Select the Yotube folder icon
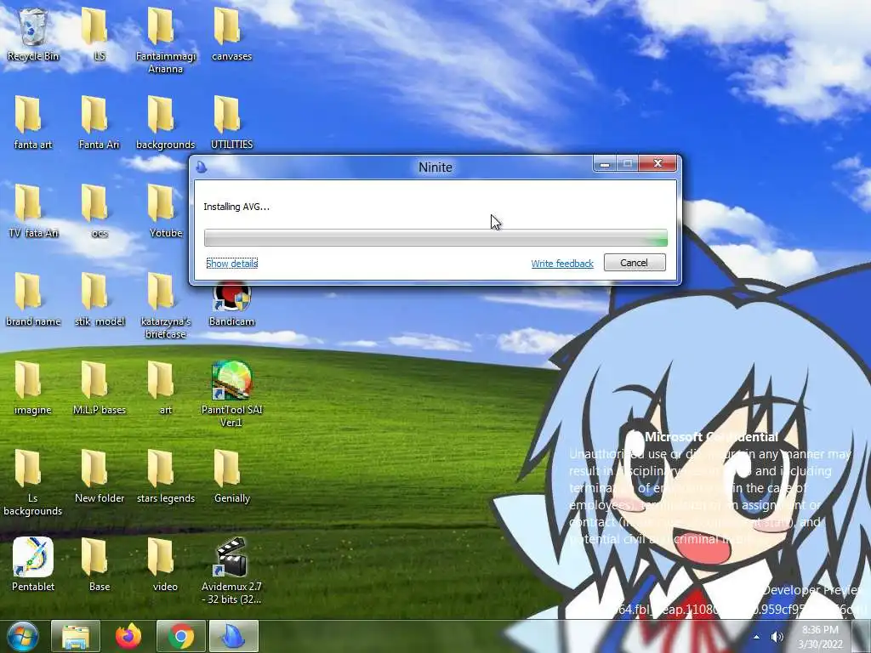 click(x=166, y=211)
